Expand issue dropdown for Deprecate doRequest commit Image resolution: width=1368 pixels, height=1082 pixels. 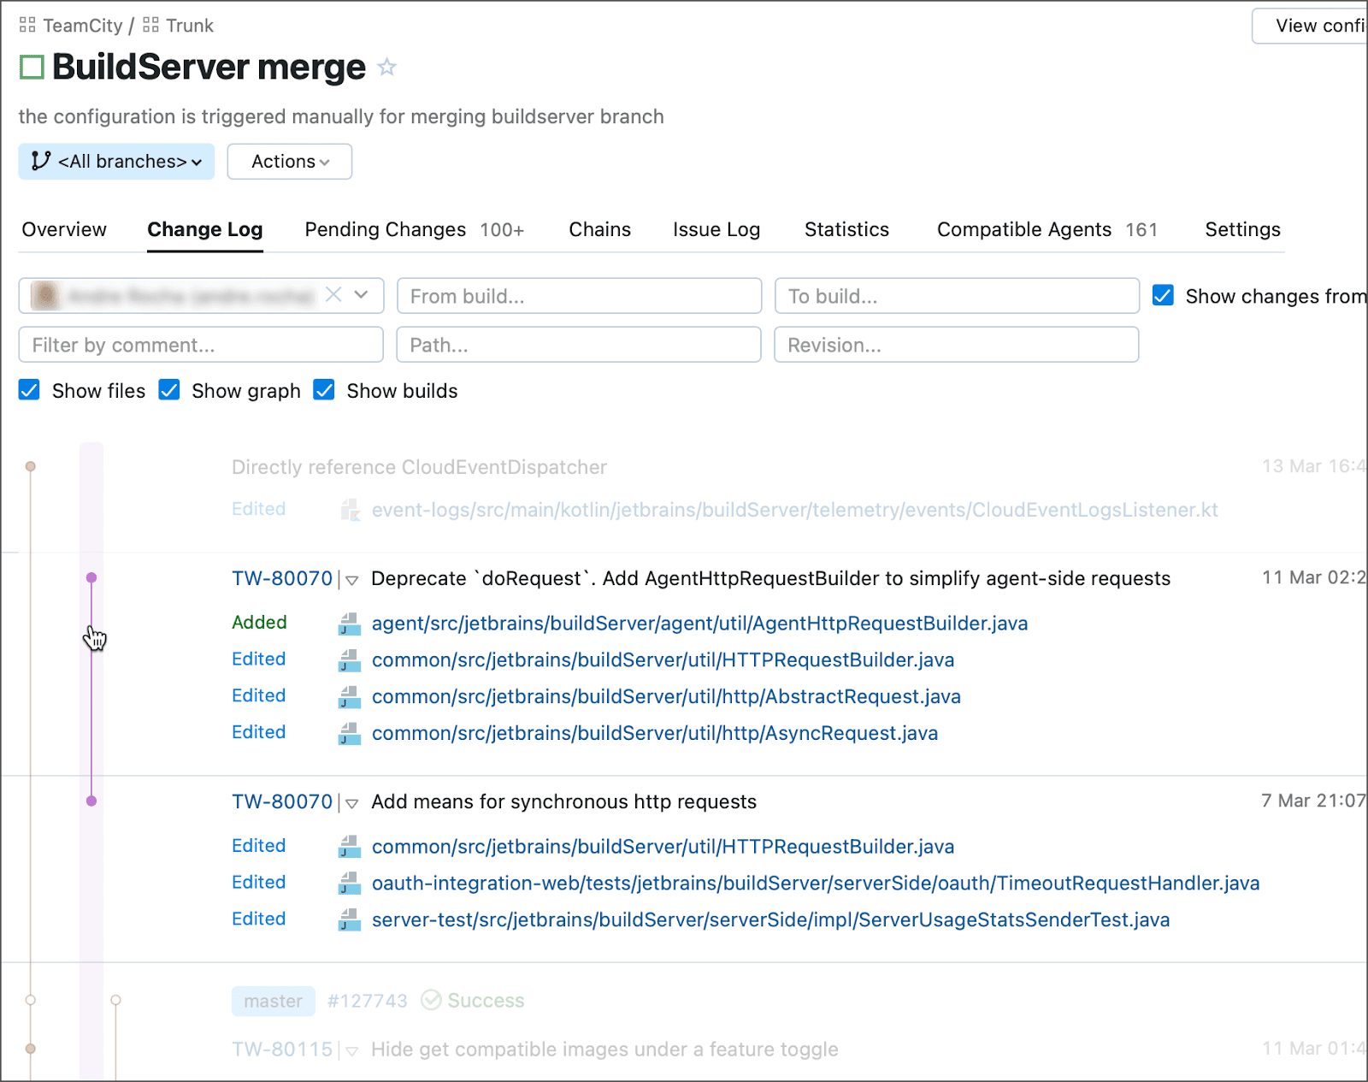click(x=351, y=580)
